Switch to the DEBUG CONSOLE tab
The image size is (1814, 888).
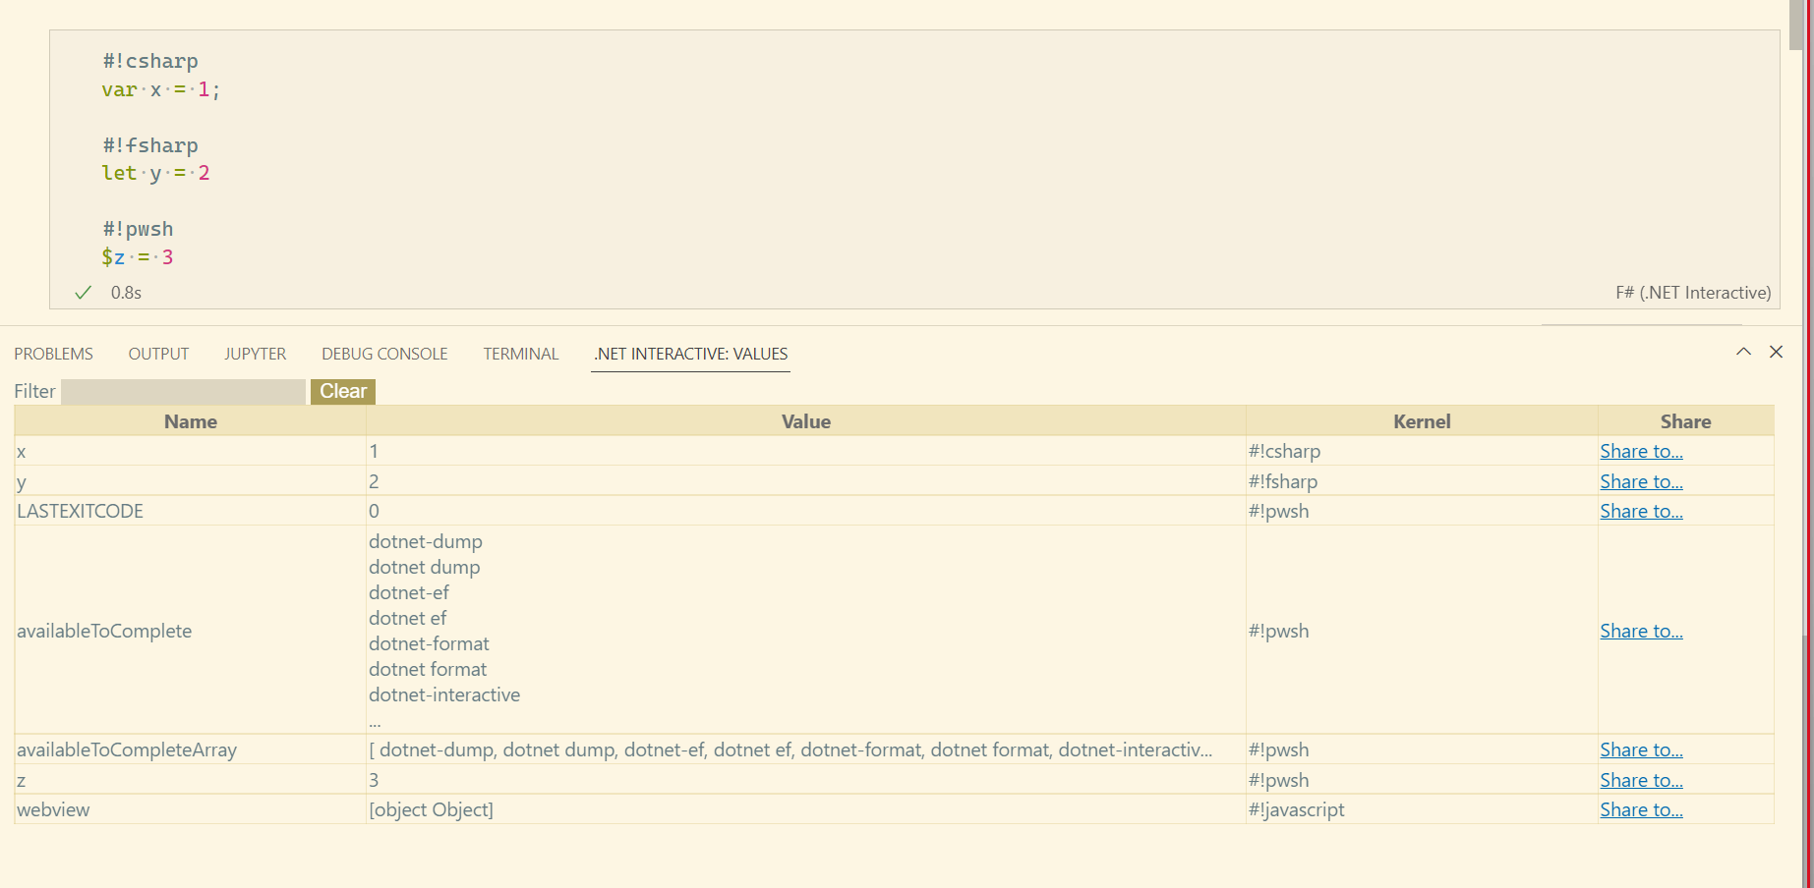[384, 354]
